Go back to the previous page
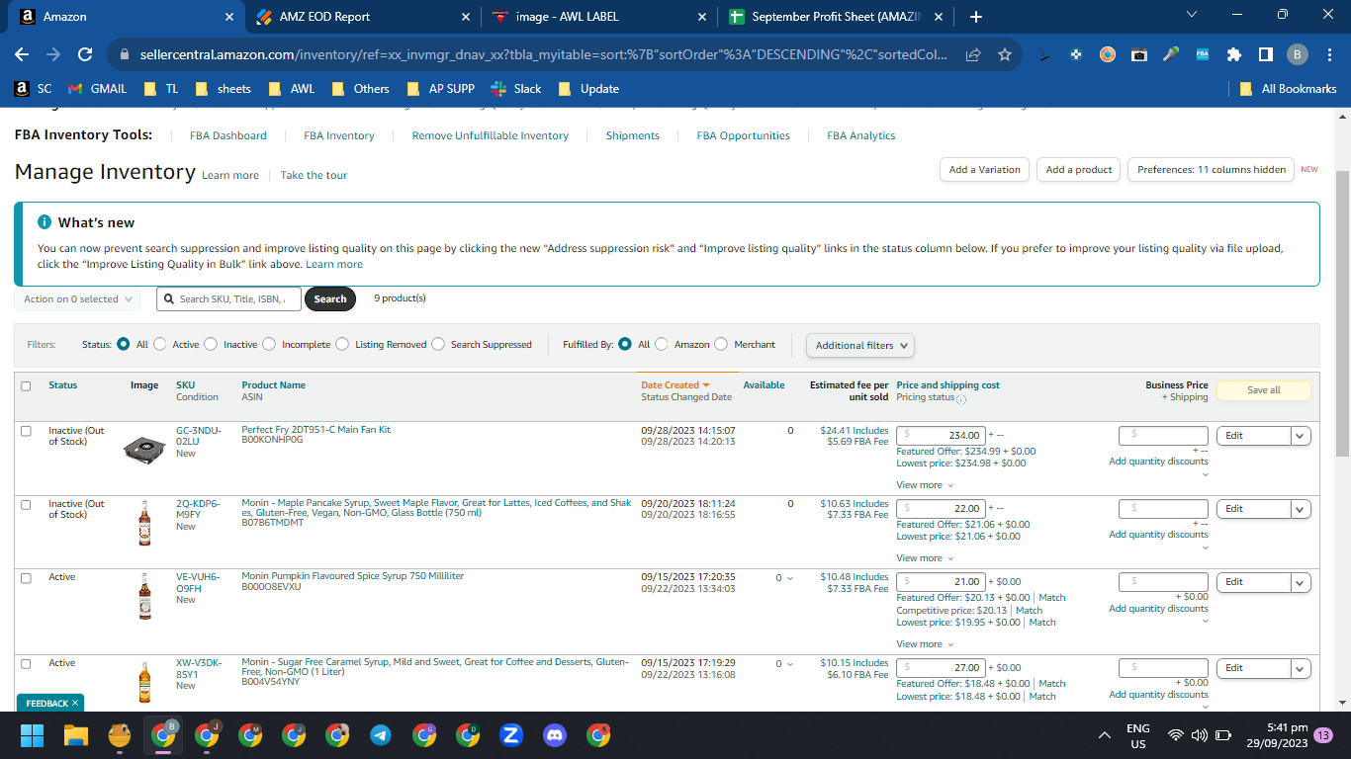1351x759 pixels. point(22,54)
